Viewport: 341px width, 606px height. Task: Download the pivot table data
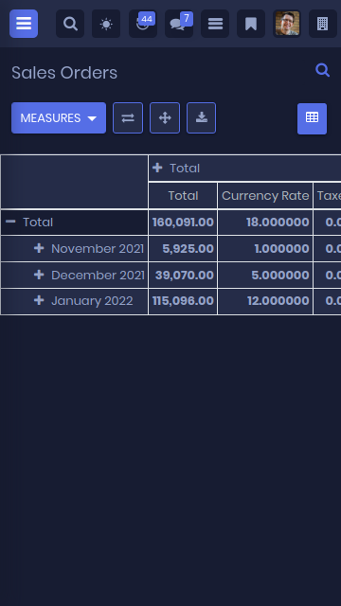click(x=202, y=117)
